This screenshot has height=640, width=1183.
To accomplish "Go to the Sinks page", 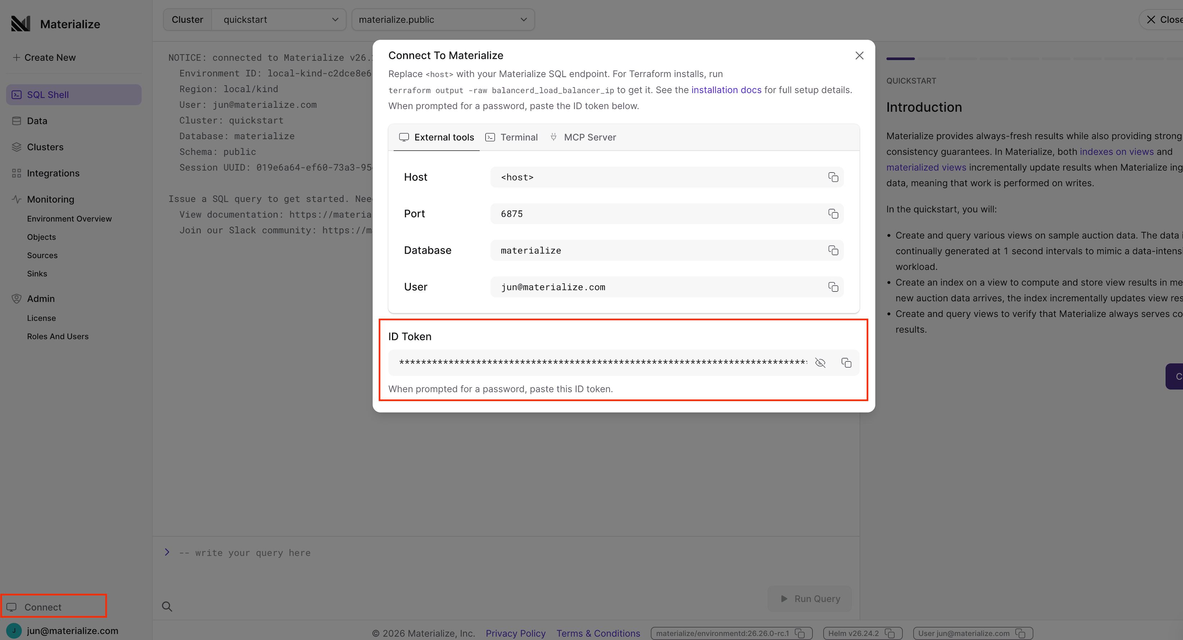I will point(37,274).
